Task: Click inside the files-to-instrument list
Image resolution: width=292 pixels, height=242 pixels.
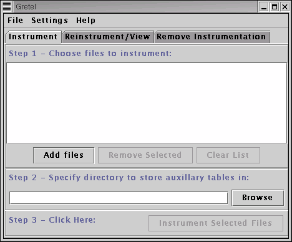Action: pyautogui.click(x=147, y=103)
